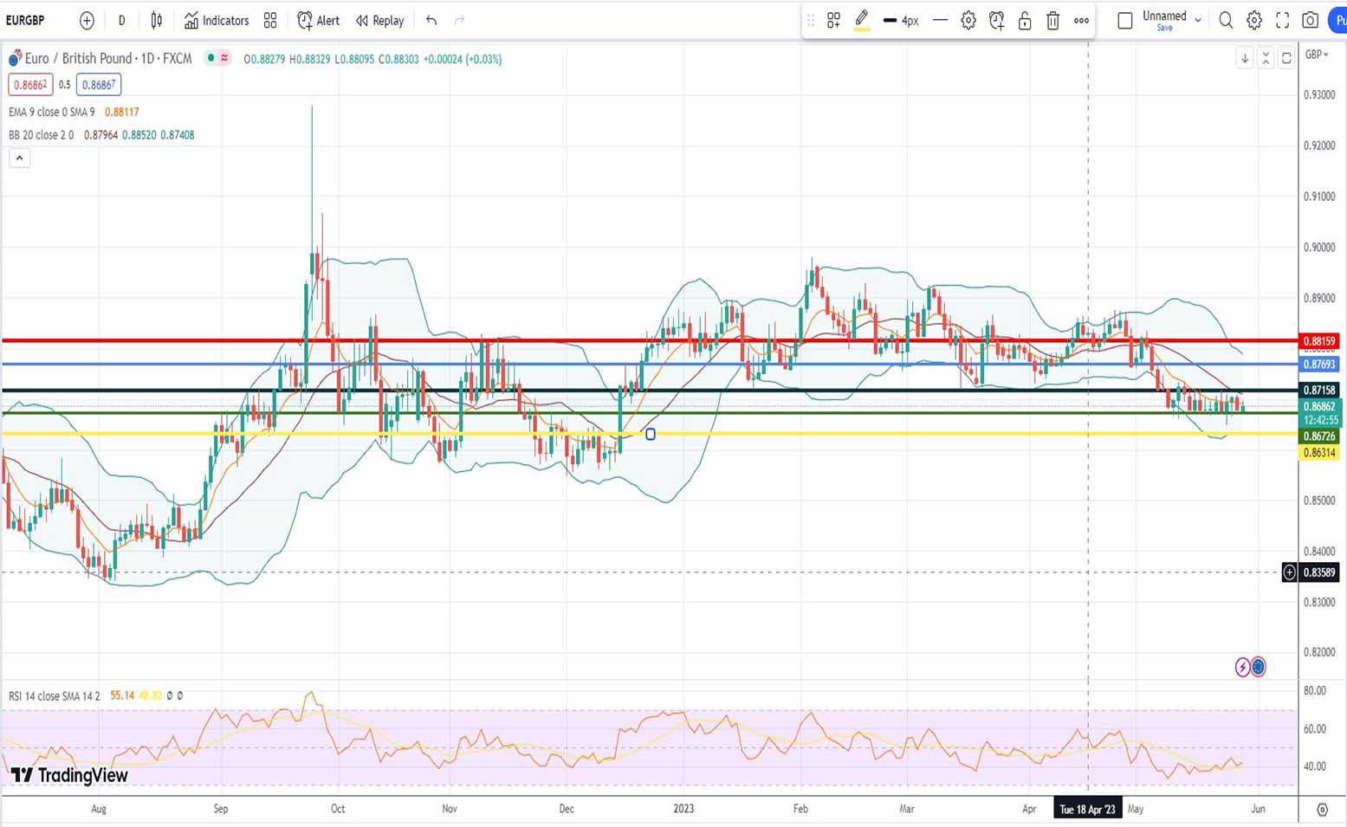Enter fullscreen mode
The image size is (1347, 827).
1282,20
